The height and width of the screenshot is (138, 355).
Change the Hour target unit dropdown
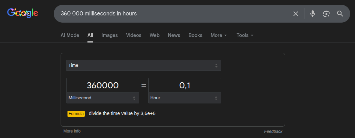pos(185,98)
